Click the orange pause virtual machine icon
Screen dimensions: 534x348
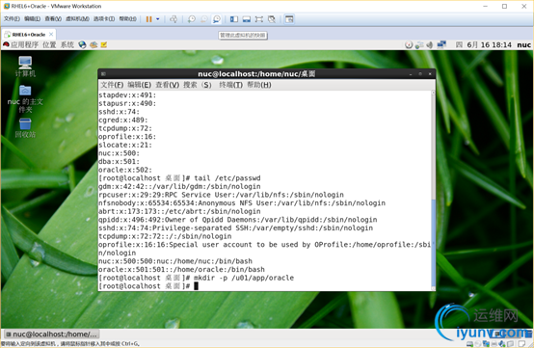click(x=148, y=19)
